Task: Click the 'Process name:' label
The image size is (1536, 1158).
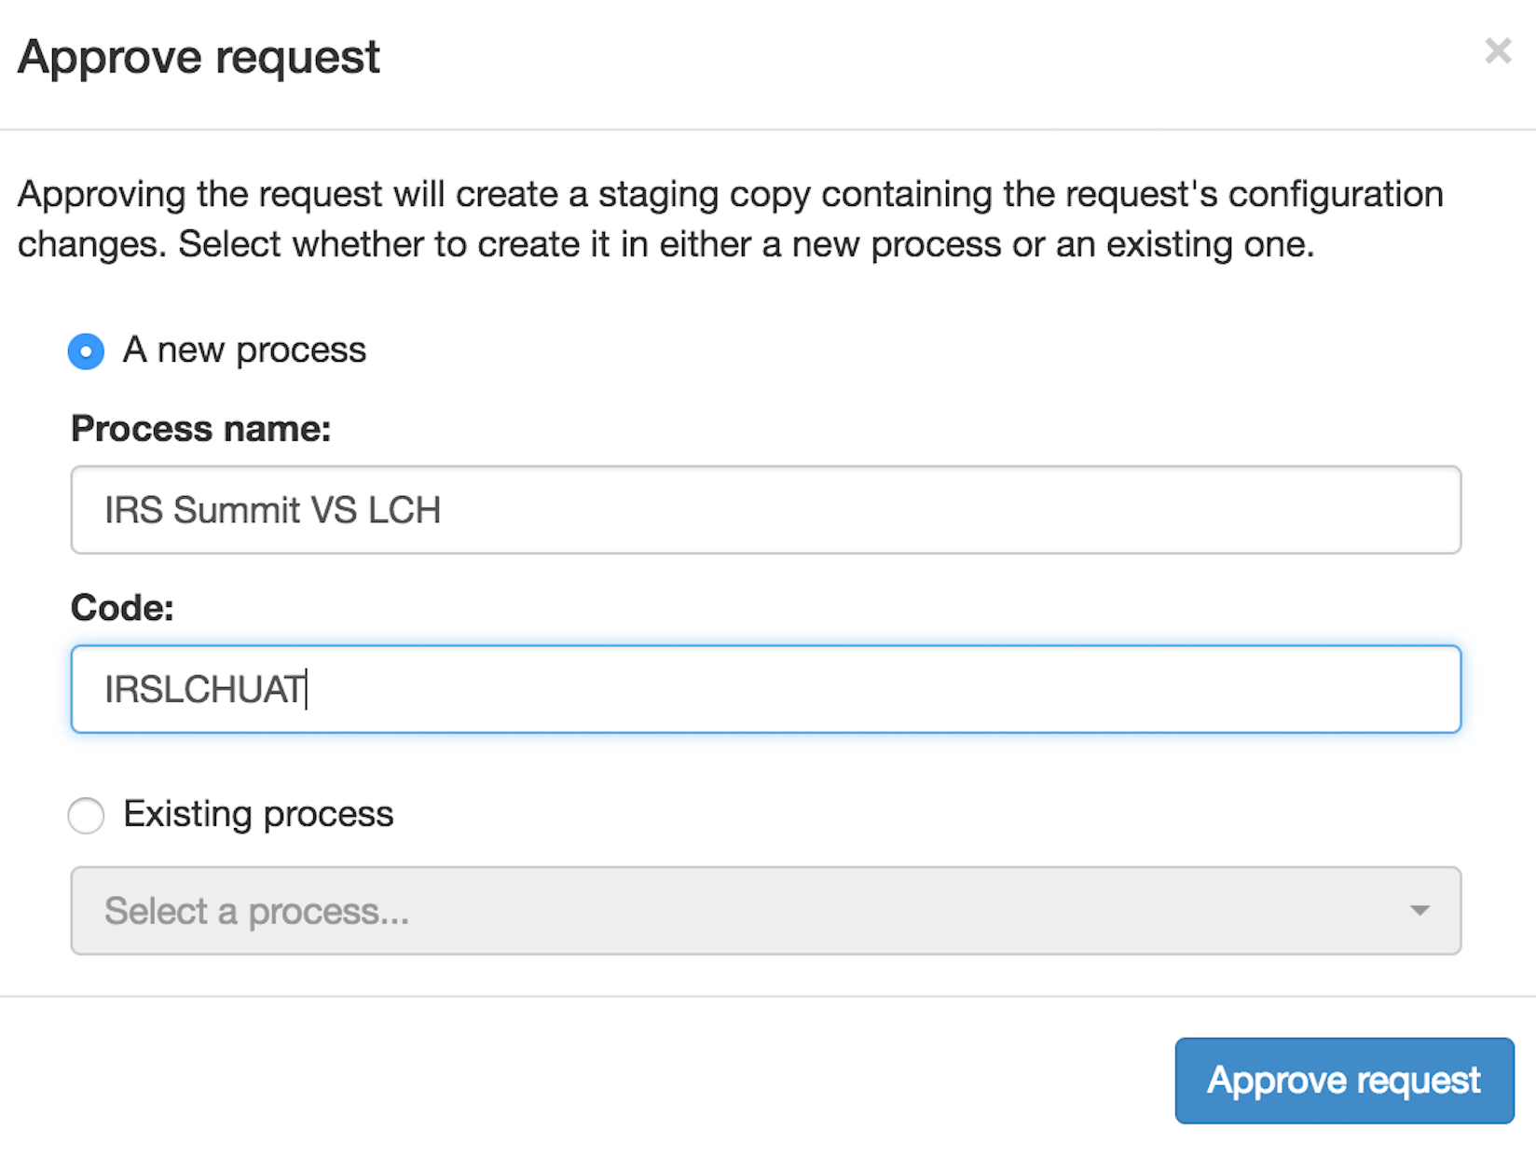Action: coord(200,429)
